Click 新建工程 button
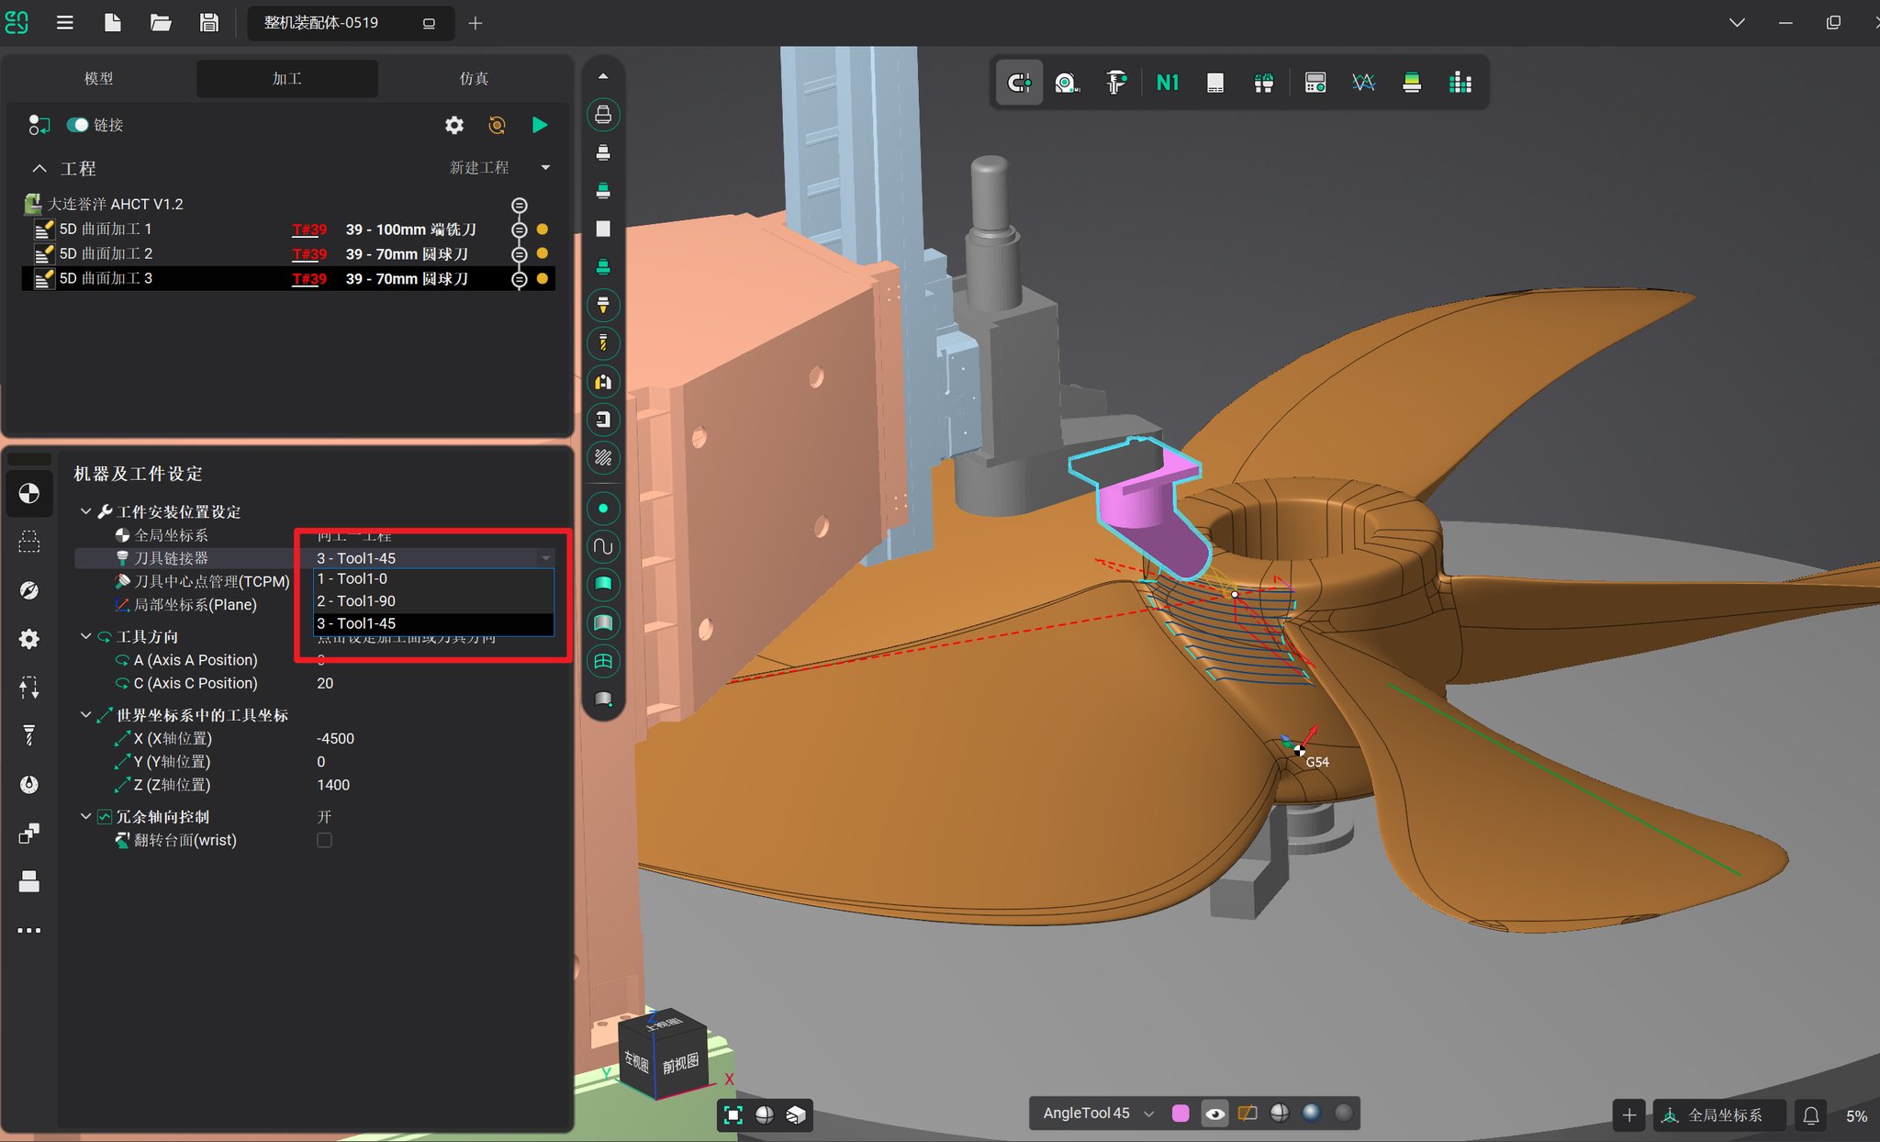The width and height of the screenshot is (1880, 1142). pos(479,167)
